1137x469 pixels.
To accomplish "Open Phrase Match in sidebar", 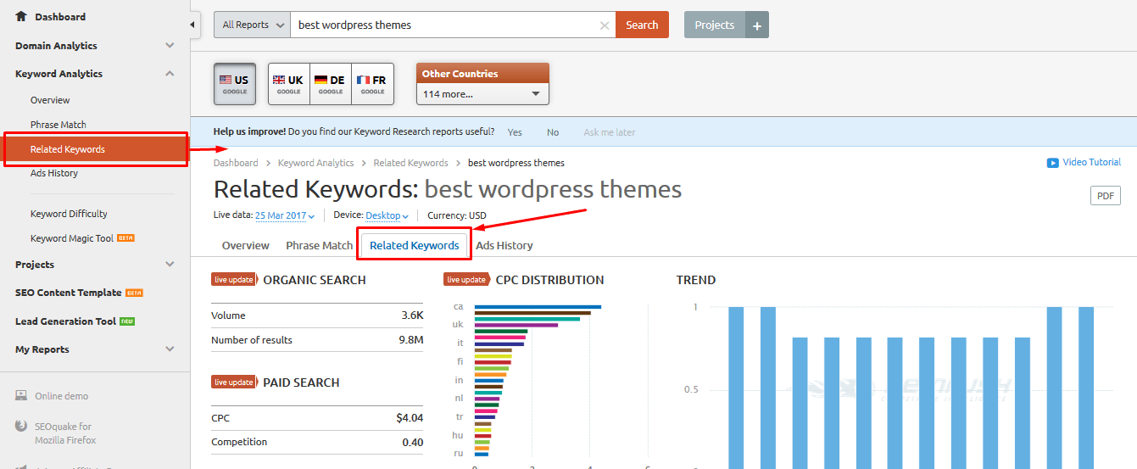I will click(x=59, y=125).
